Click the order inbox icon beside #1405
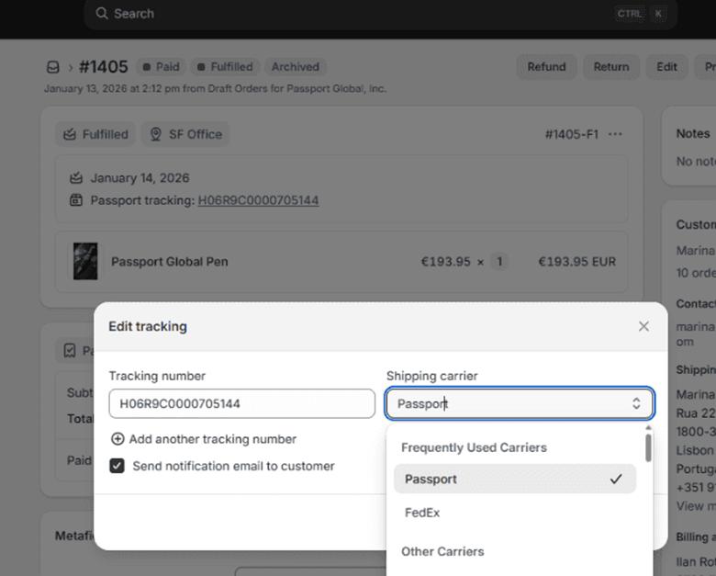 [x=53, y=67]
